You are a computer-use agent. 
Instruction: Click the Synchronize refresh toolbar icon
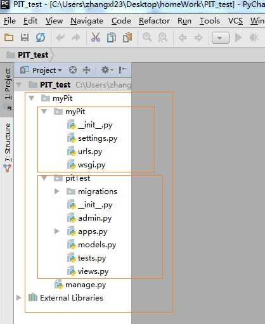click(41, 37)
